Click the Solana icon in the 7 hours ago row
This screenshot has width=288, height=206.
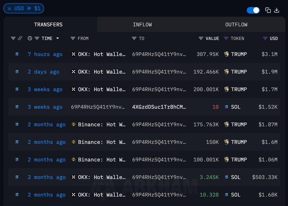[17, 54]
